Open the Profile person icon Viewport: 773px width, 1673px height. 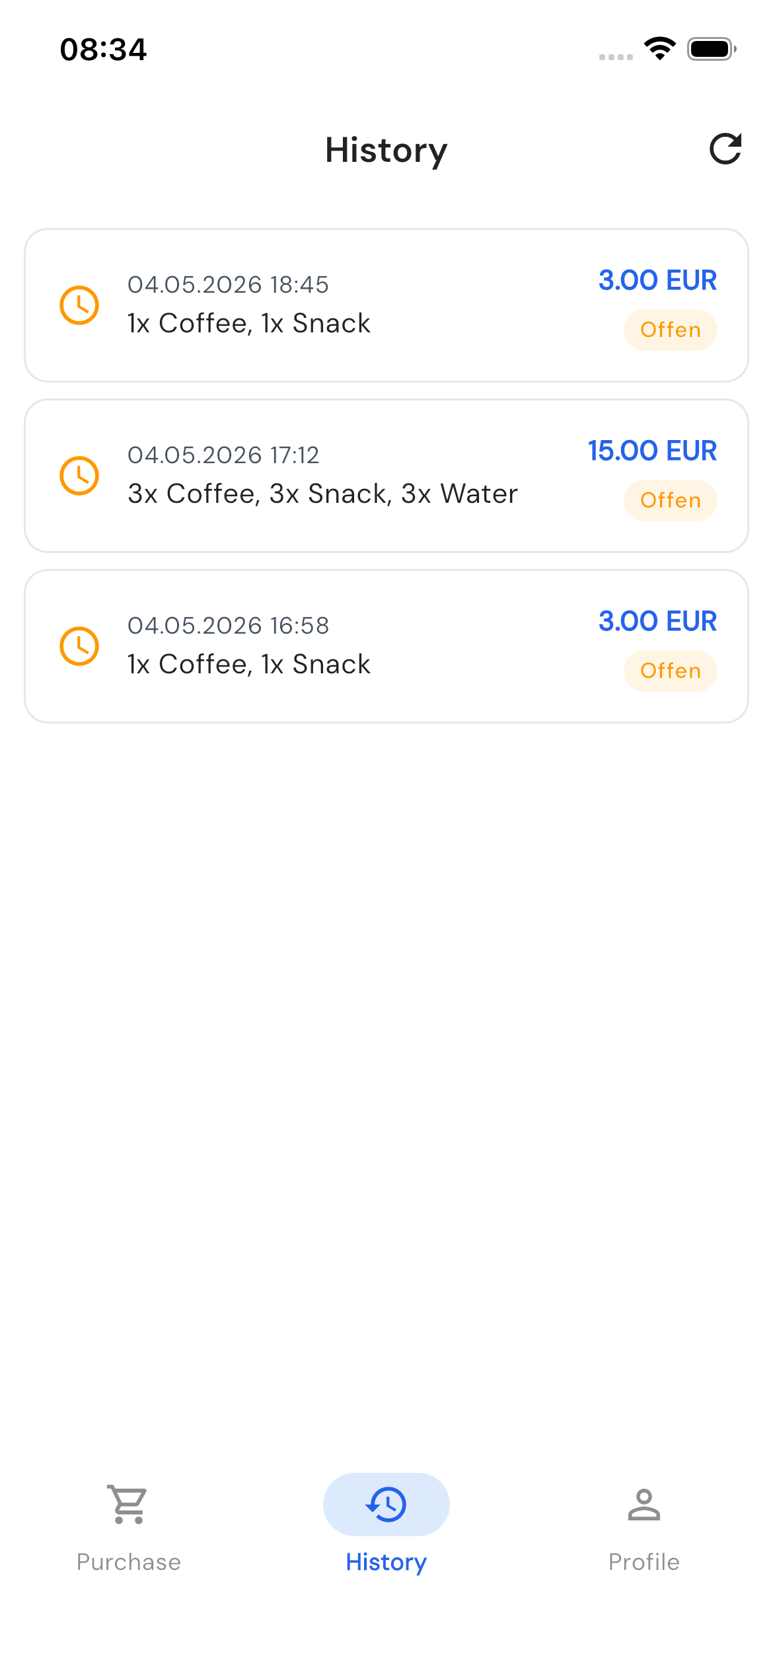tap(644, 1505)
